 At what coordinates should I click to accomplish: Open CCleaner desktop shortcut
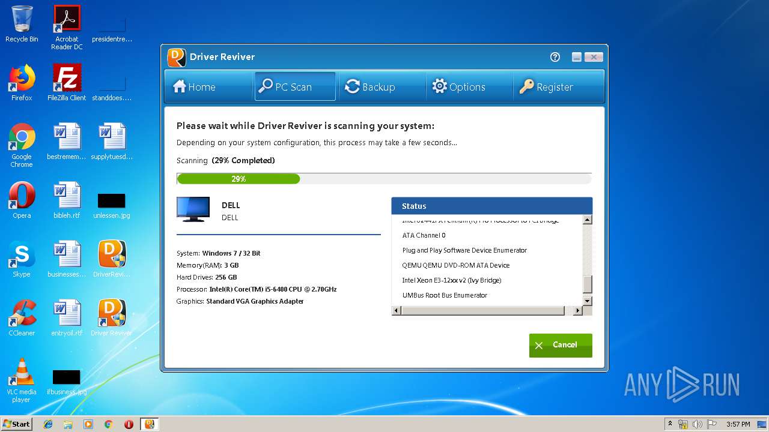pyautogui.click(x=22, y=318)
